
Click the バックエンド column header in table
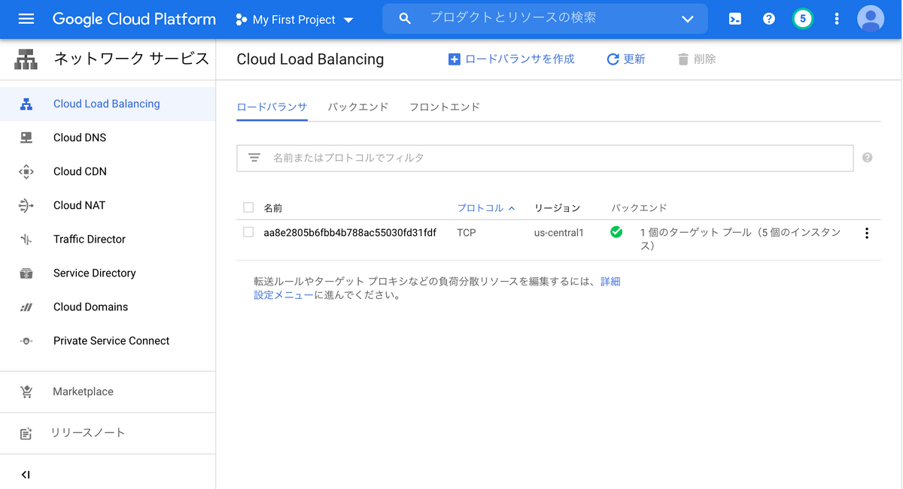coord(639,208)
